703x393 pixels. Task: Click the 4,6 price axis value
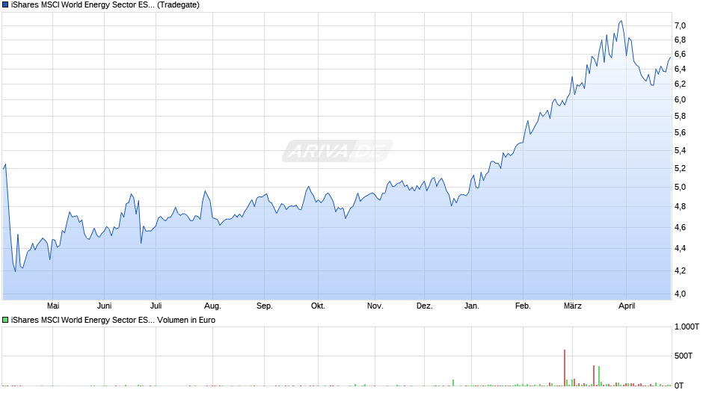click(680, 227)
